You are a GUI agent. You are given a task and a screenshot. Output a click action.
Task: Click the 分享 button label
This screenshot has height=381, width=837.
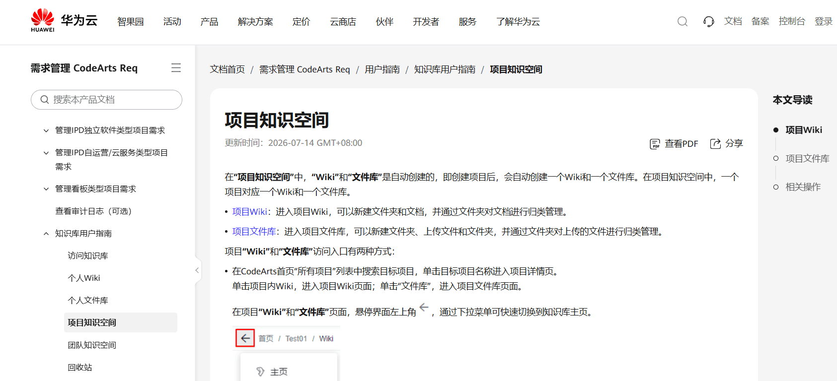[734, 143]
